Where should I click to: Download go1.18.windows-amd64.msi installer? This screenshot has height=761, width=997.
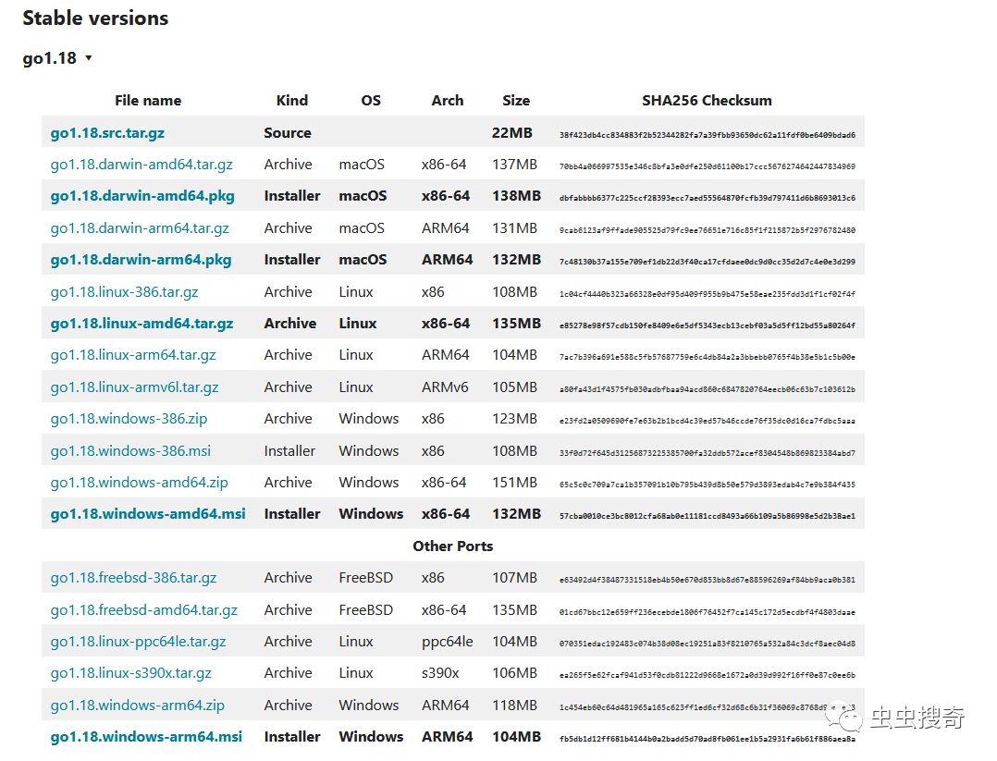tap(148, 514)
